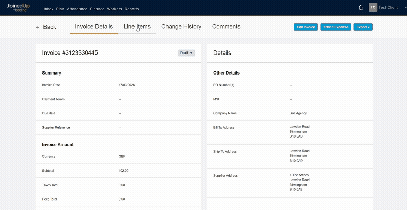Open the Plan menu item
The width and height of the screenshot is (407, 210).
point(60,9)
